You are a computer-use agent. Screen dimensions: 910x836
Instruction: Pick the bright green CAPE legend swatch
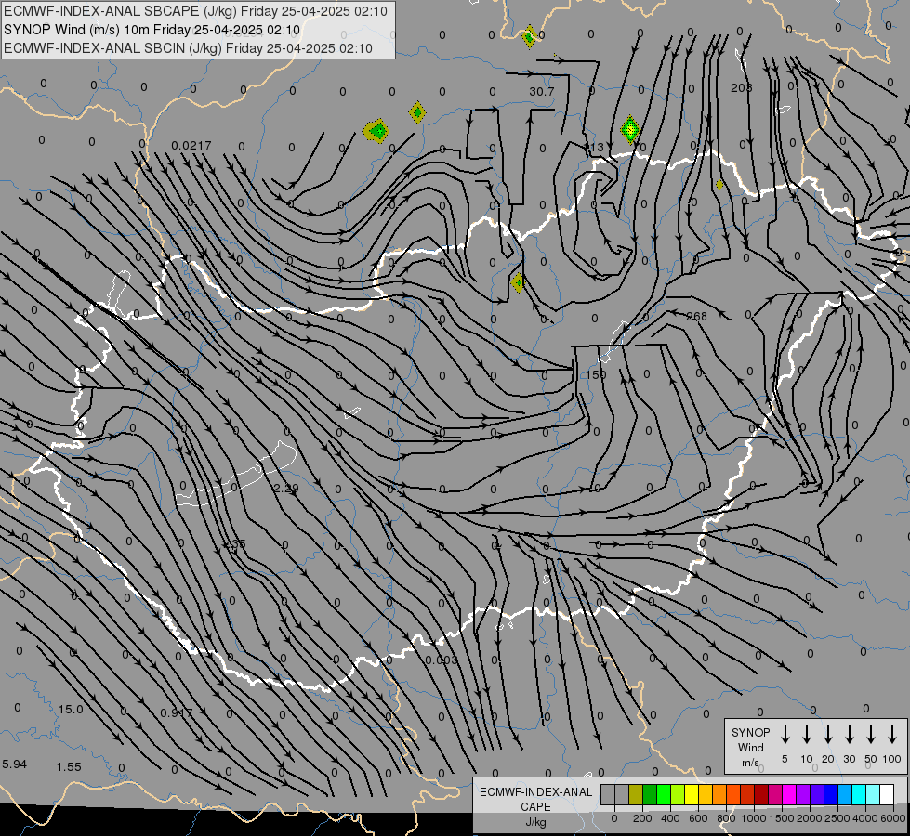click(x=664, y=794)
